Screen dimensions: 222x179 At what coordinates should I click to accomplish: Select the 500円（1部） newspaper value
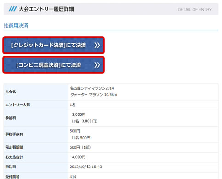pyautogui.click(x=80, y=147)
